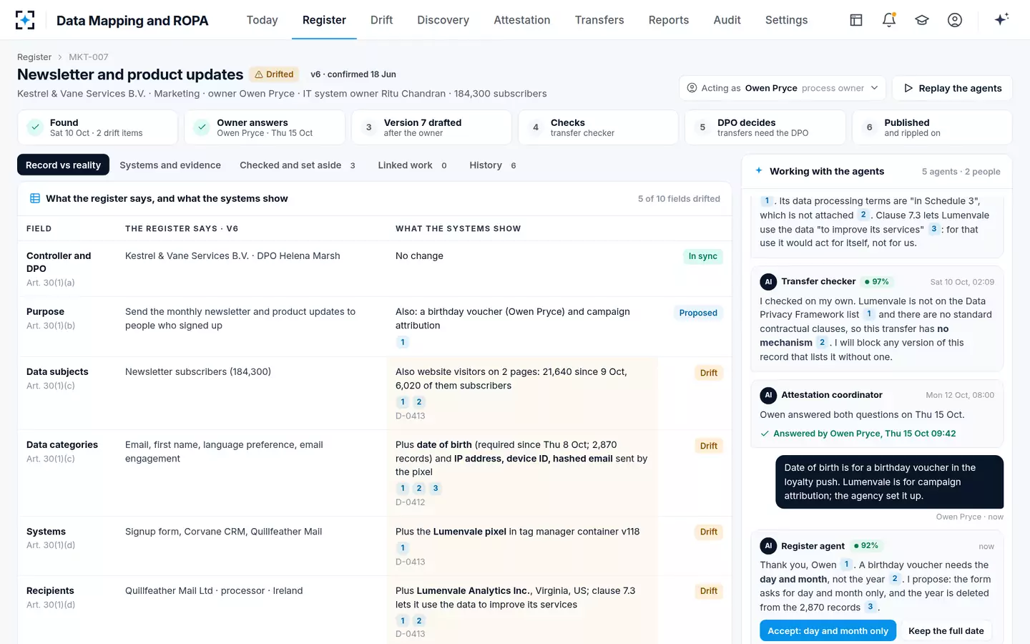Click the In sync status badge

pyautogui.click(x=702, y=256)
